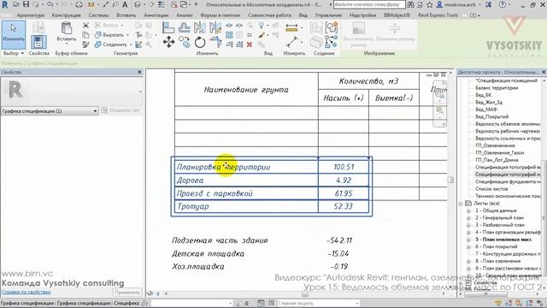Click the Undo arrow in quick access toolbar

(50, 4)
